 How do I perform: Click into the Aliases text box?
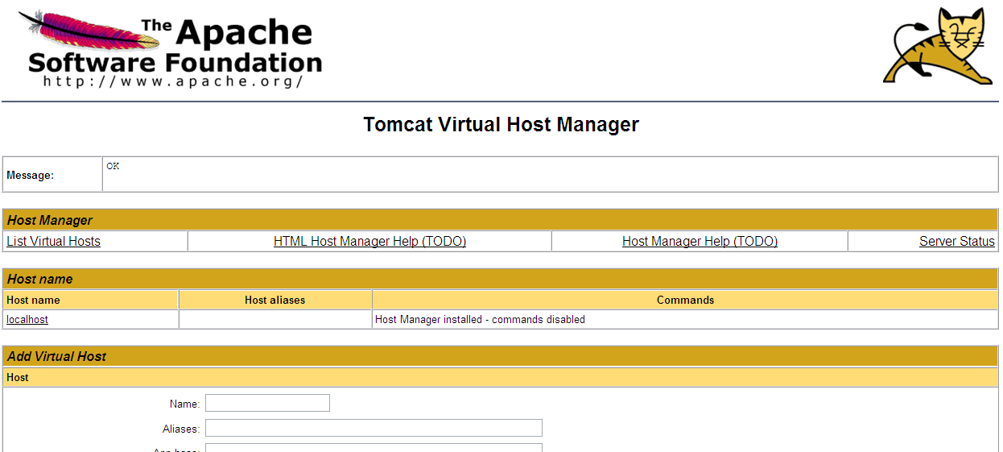pyautogui.click(x=374, y=428)
